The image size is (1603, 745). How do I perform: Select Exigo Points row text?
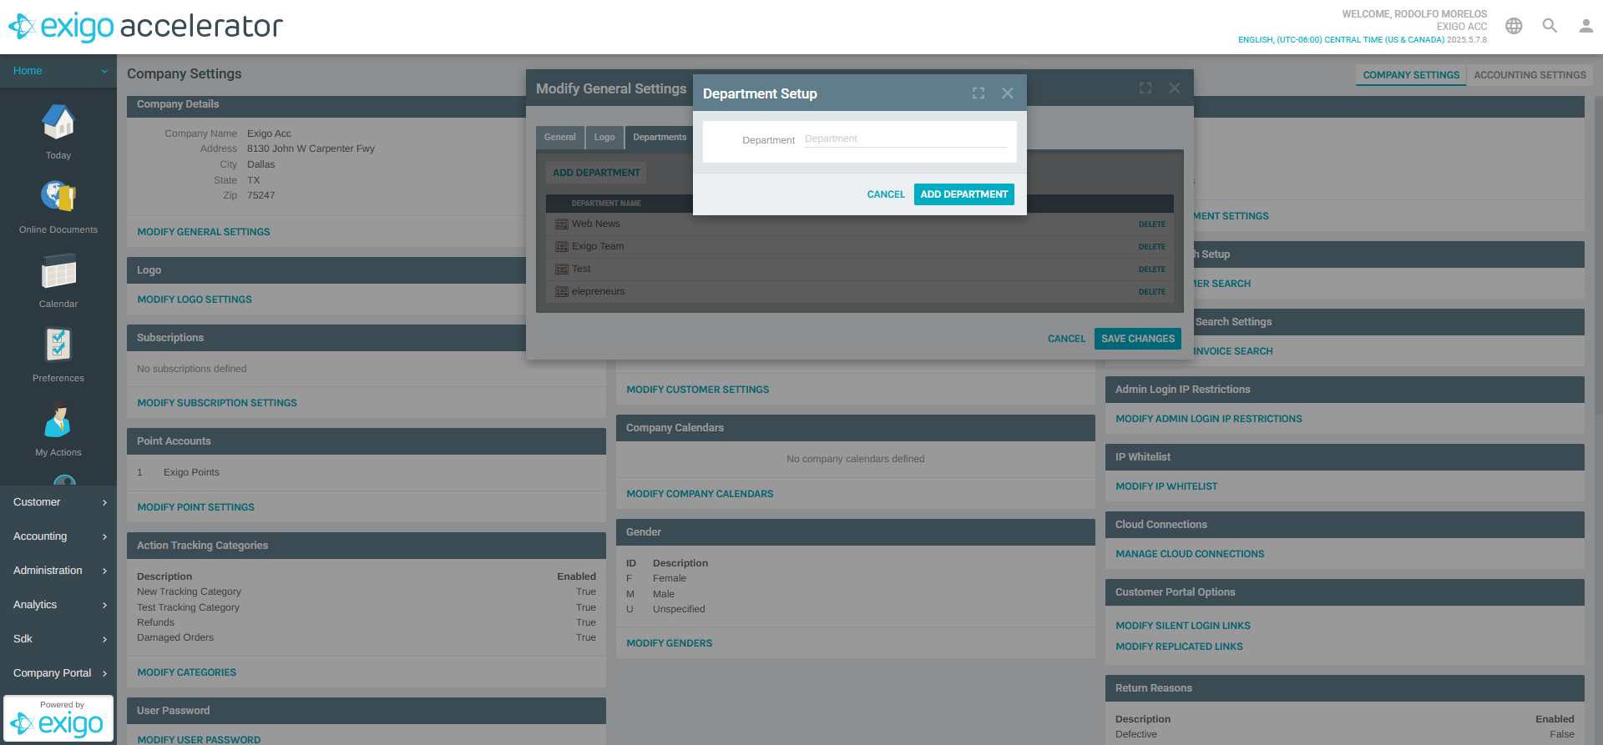pyautogui.click(x=191, y=472)
